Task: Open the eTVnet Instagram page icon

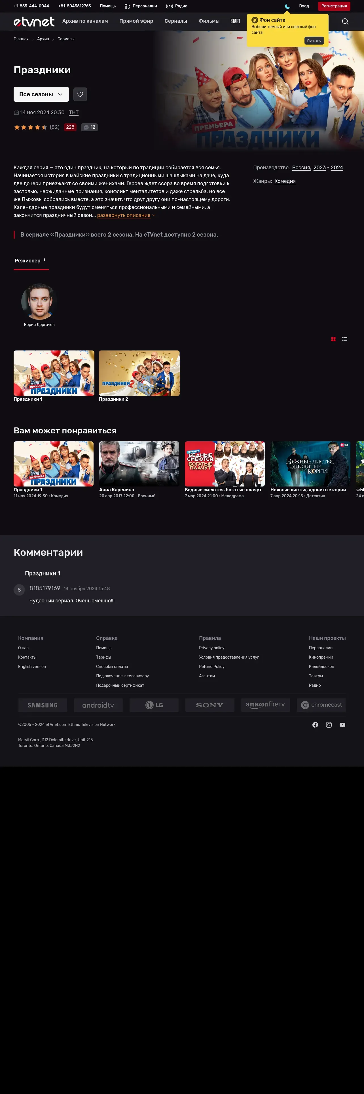Action: click(x=328, y=725)
